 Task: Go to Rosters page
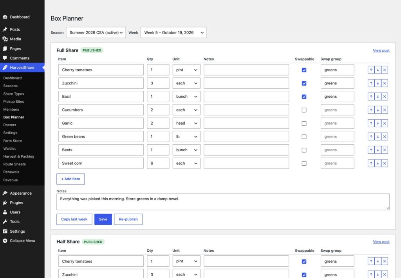coord(10,125)
